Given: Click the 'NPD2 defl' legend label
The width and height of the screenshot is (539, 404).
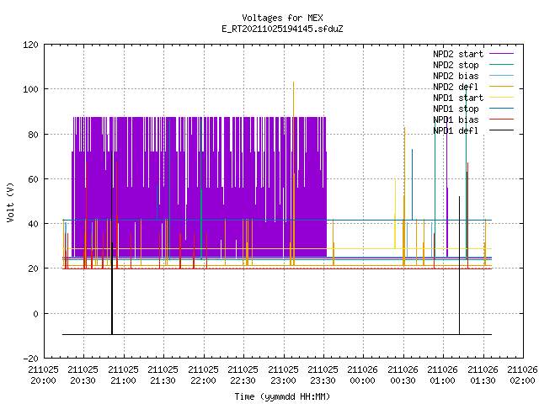Looking at the screenshot, I should [x=456, y=87].
